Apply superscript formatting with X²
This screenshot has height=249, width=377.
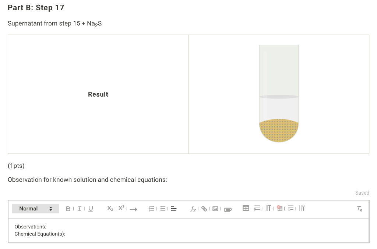tap(121, 209)
